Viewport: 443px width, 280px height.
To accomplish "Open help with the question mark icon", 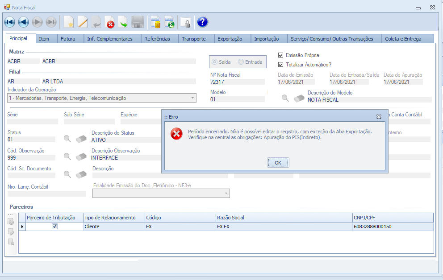I will [x=202, y=22].
